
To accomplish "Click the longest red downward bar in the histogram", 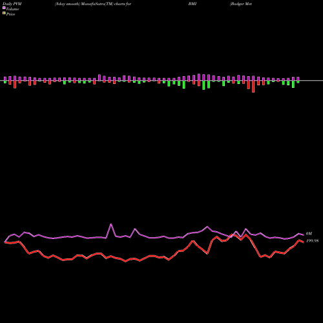I will (x=253, y=87).
